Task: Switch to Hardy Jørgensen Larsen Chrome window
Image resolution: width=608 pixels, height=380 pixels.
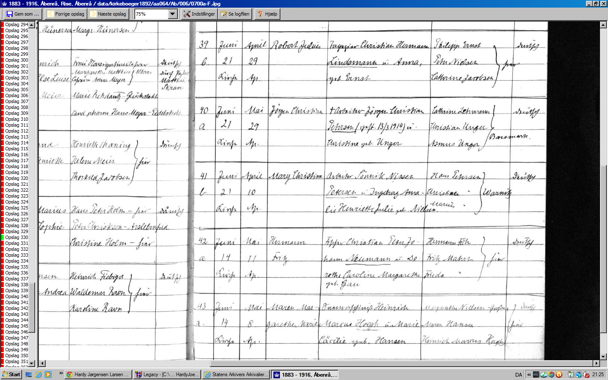Action: [x=98, y=375]
